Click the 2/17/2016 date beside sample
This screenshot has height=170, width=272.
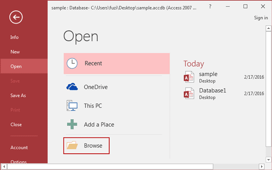click(x=254, y=77)
